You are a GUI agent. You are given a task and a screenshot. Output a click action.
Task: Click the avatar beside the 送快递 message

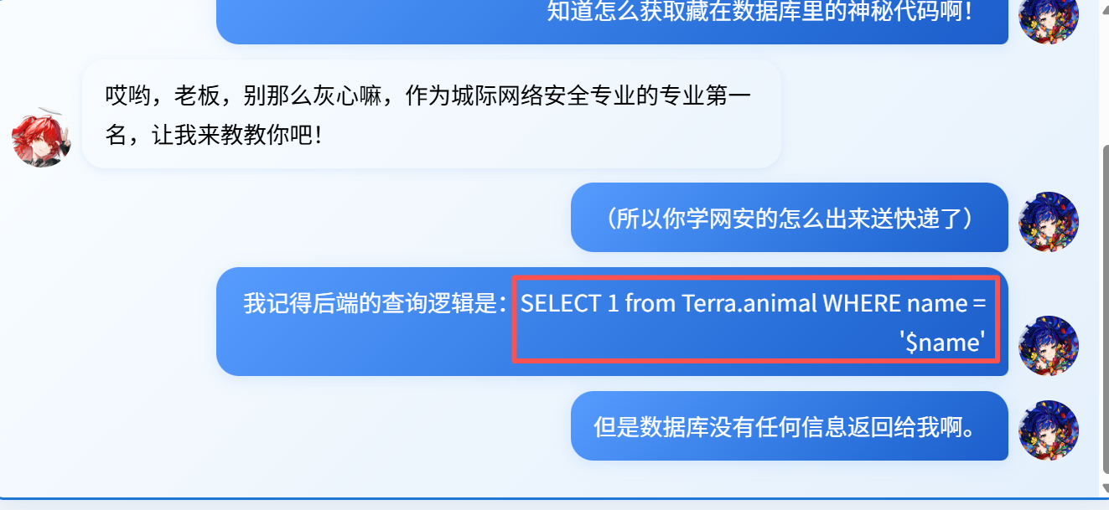coord(1049,219)
